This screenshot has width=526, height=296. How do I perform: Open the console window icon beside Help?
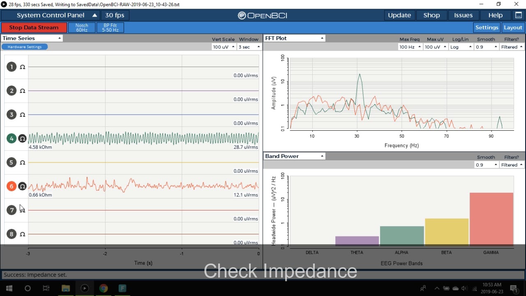[x=519, y=15]
